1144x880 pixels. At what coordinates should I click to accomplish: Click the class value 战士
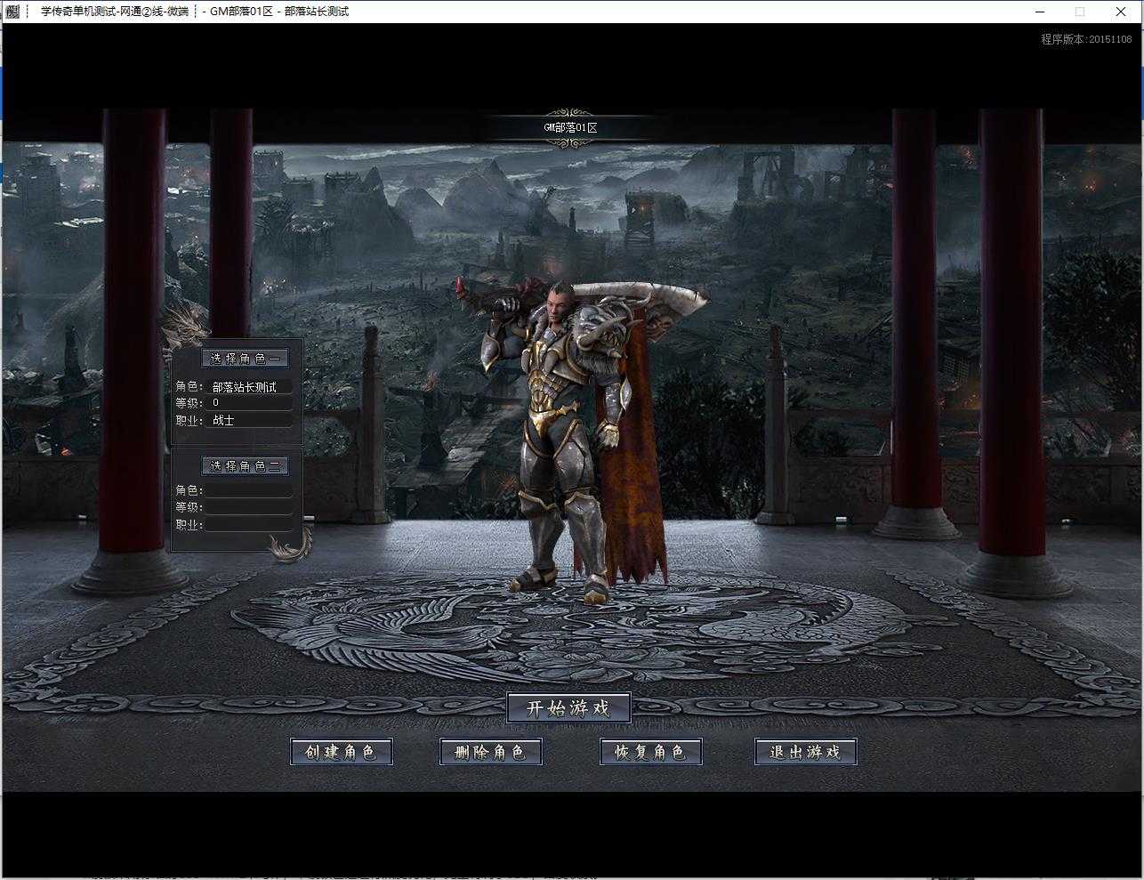(x=223, y=420)
